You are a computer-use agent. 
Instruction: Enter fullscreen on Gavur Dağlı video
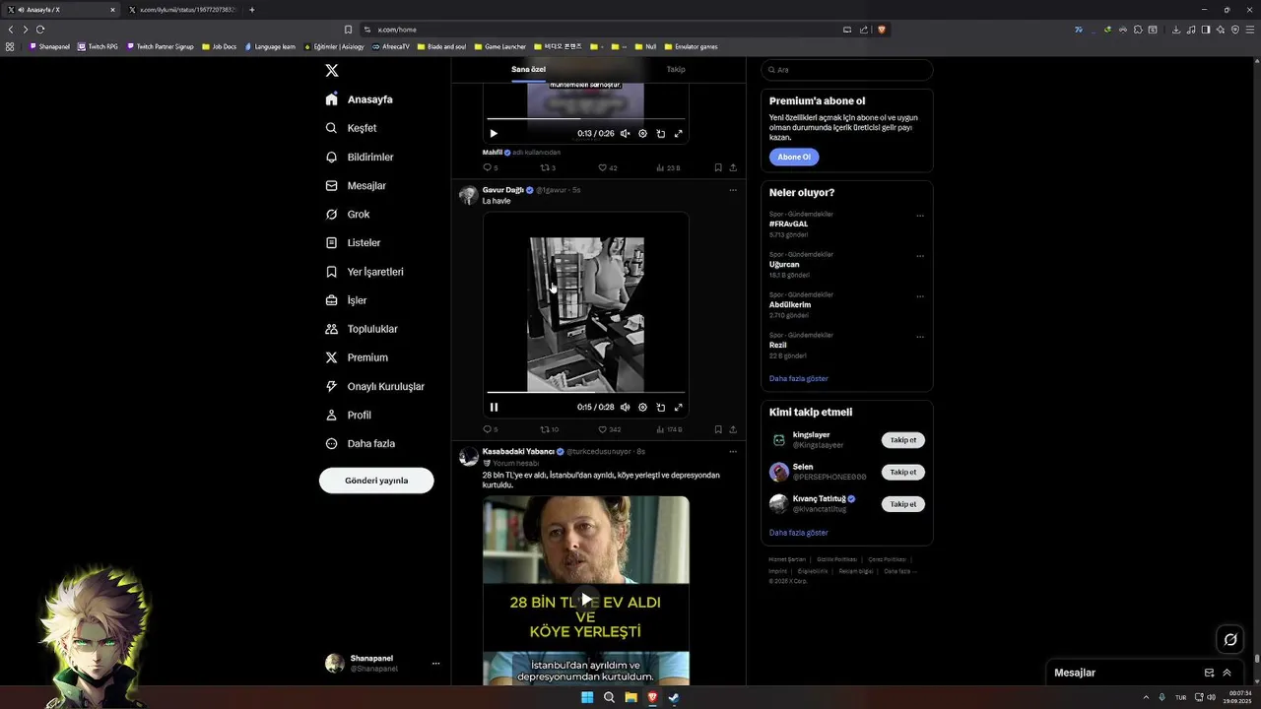[678, 407]
